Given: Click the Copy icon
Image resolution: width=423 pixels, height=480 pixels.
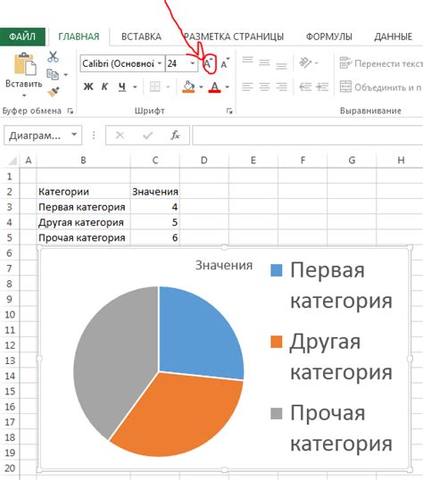Looking at the screenshot, I should click(53, 74).
